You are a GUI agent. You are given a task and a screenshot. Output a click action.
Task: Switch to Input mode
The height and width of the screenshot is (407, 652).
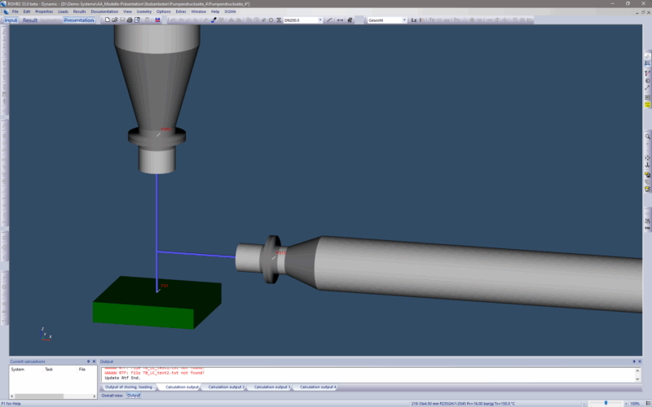(11, 20)
